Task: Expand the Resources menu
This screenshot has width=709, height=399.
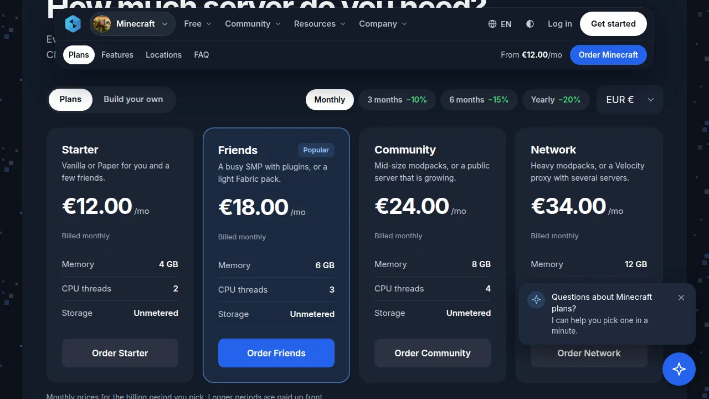Action: pyautogui.click(x=320, y=24)
